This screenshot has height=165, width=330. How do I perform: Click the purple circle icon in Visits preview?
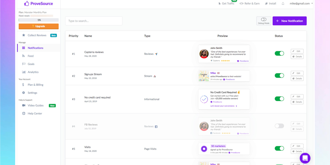coord(204,149)
